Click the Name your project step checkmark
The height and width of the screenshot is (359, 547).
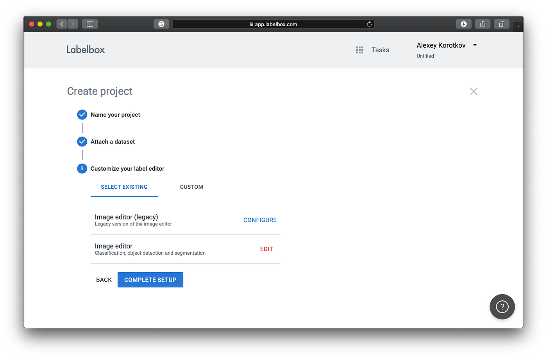[x=82, y=114]
